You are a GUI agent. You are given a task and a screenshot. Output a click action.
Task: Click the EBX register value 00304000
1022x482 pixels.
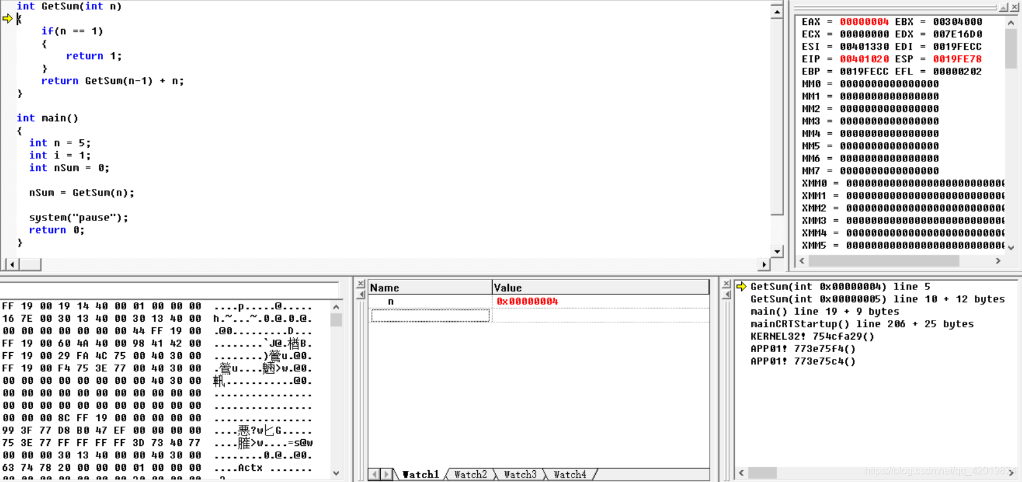tap(957, 22)
